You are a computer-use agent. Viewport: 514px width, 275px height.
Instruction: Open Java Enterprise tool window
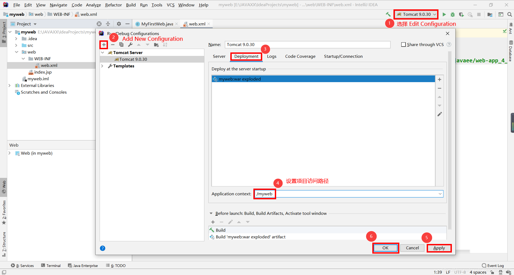click(83, 266)
